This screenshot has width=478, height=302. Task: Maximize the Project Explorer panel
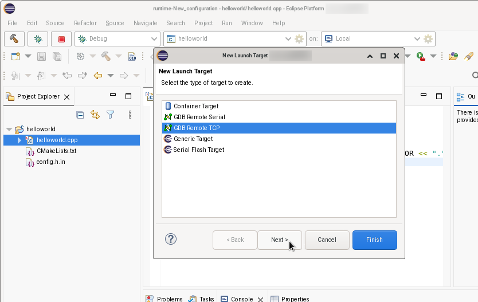(x=128, y=96)
